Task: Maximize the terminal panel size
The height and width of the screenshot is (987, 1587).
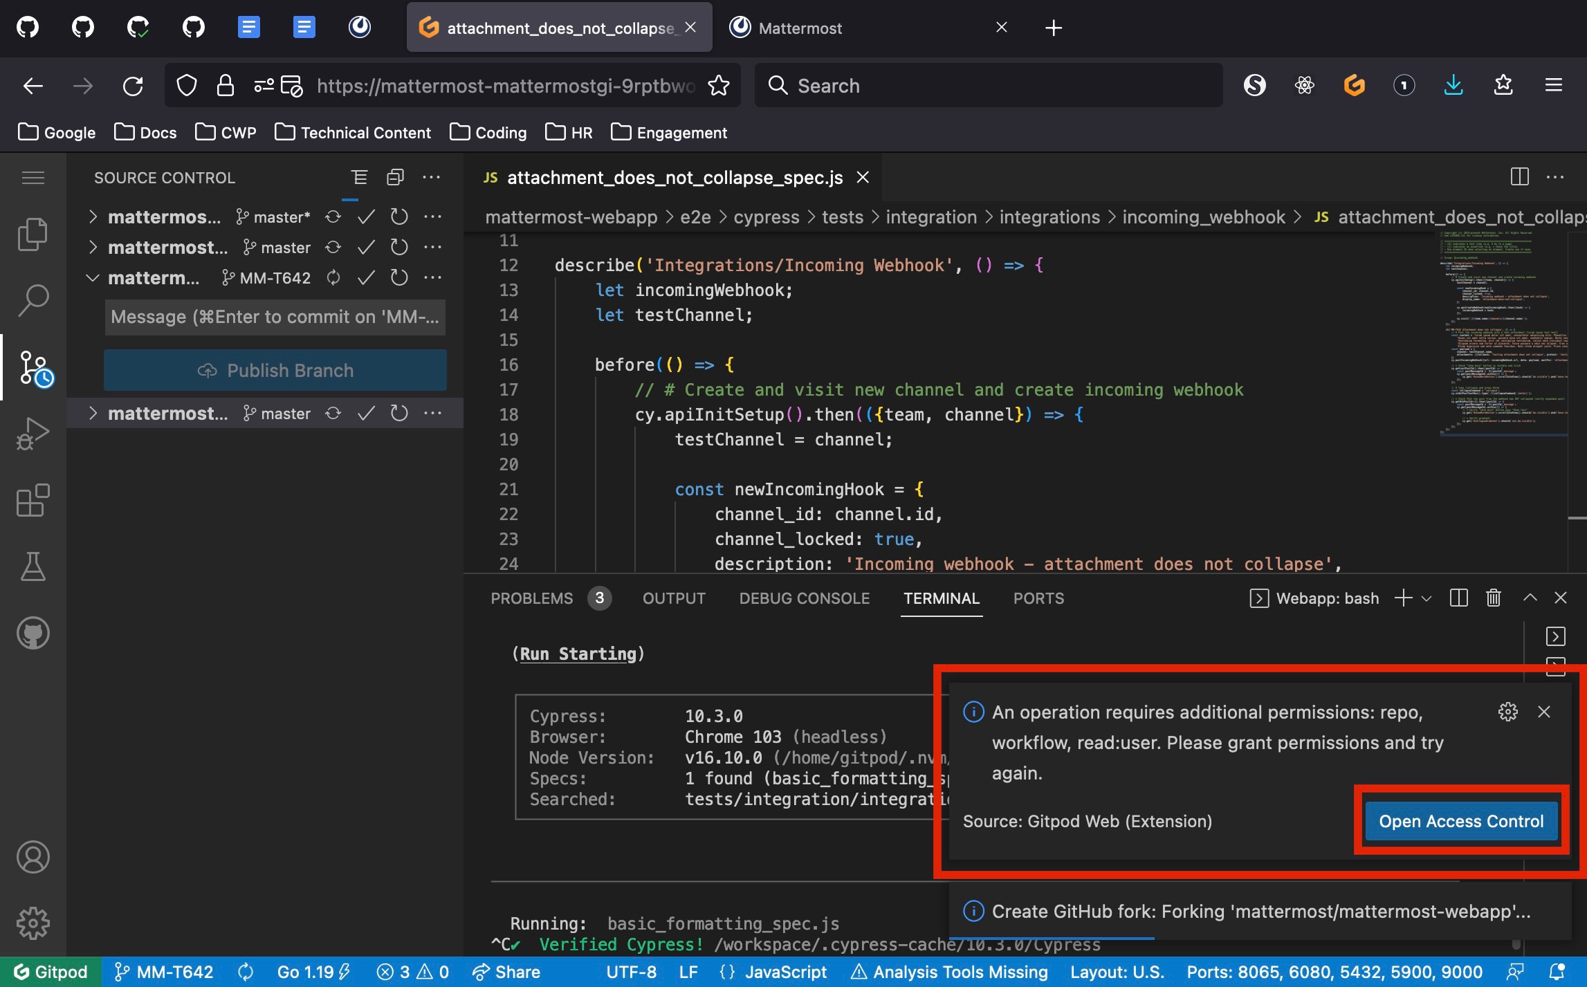Action: click(1530, 598)
